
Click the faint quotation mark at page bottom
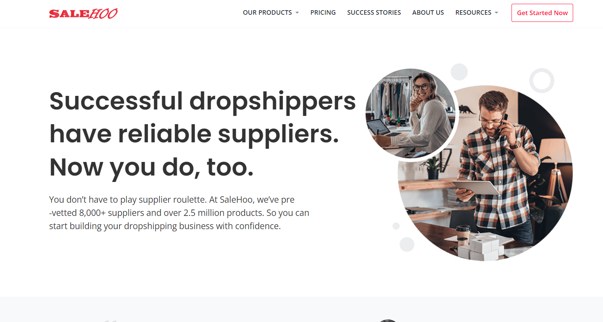coord(110,321)
